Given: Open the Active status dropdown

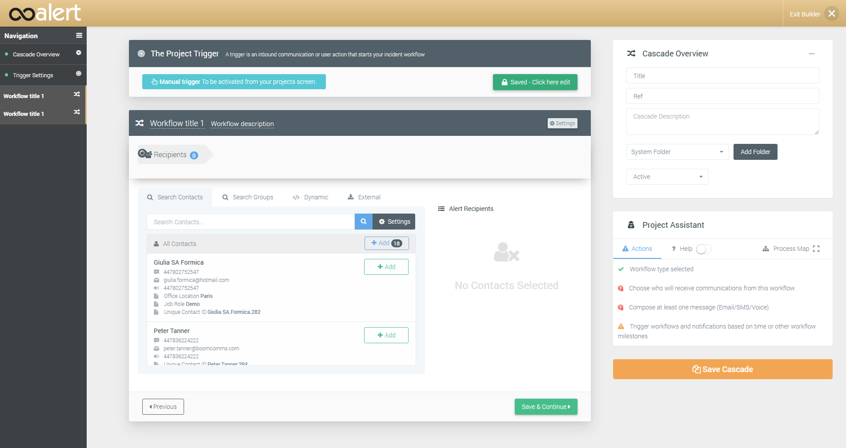Looking at the screenshot, I should [x=667, y=177].
